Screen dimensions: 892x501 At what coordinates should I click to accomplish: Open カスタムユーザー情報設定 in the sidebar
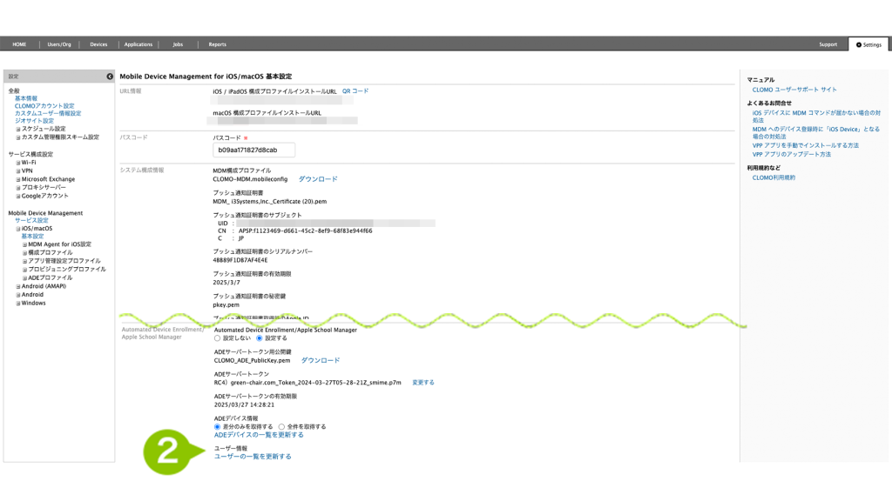coord(48,113)
